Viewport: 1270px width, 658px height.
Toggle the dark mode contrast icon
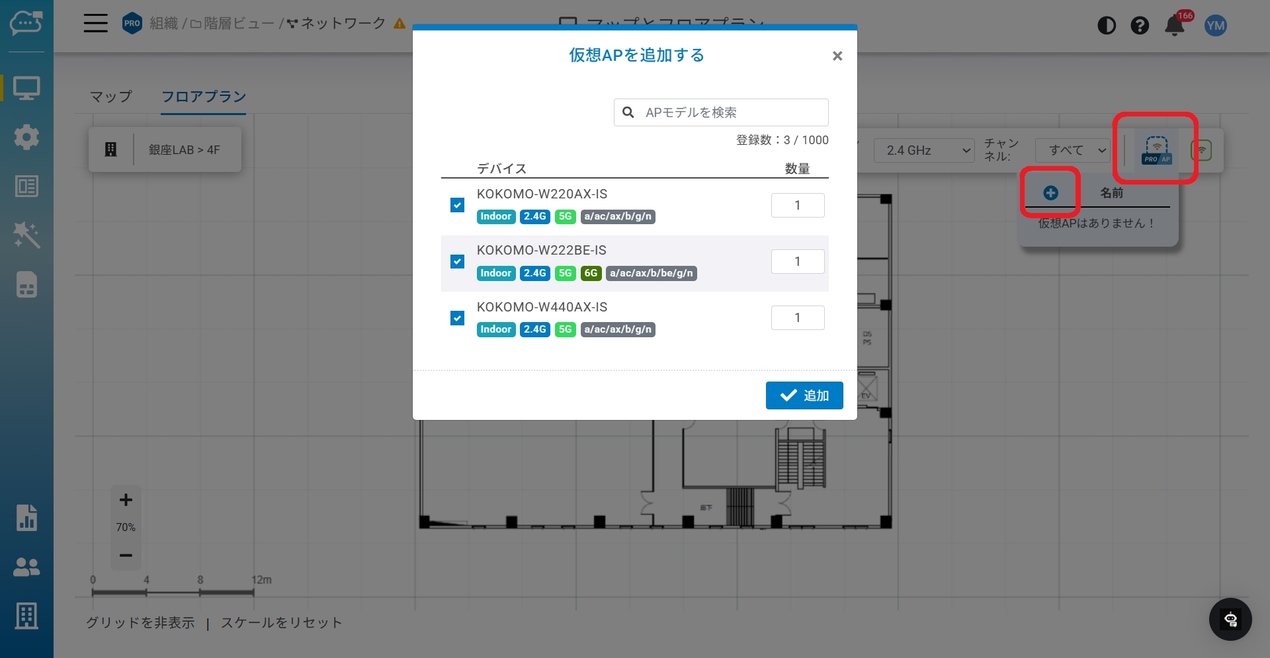tap(1106, 26)
